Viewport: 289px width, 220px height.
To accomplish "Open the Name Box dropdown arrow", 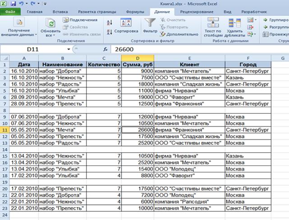I will pyautogui.click(x=69, y=49).
